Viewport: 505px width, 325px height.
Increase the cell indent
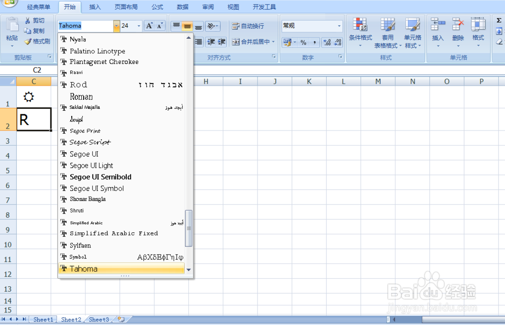(222, 42)
